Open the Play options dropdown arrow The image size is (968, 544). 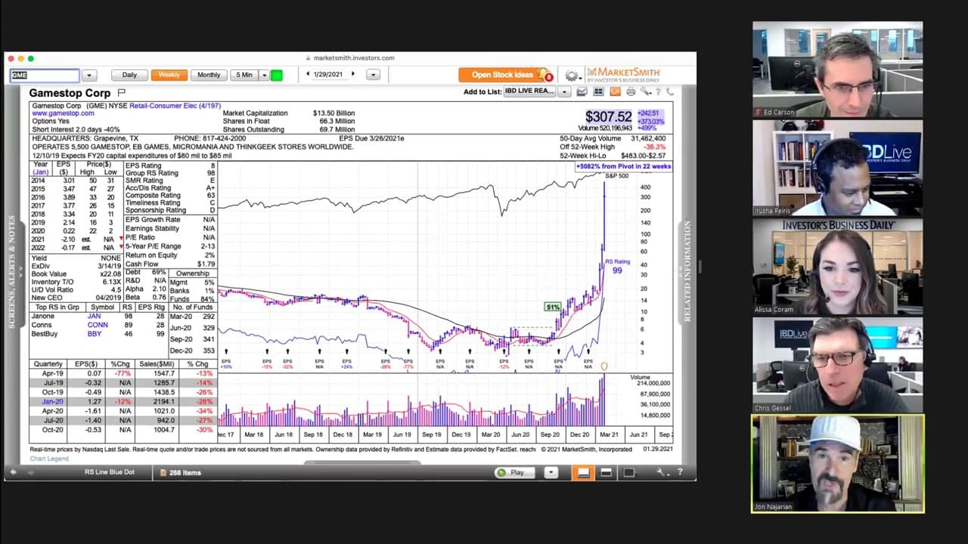tap(551, 472)
